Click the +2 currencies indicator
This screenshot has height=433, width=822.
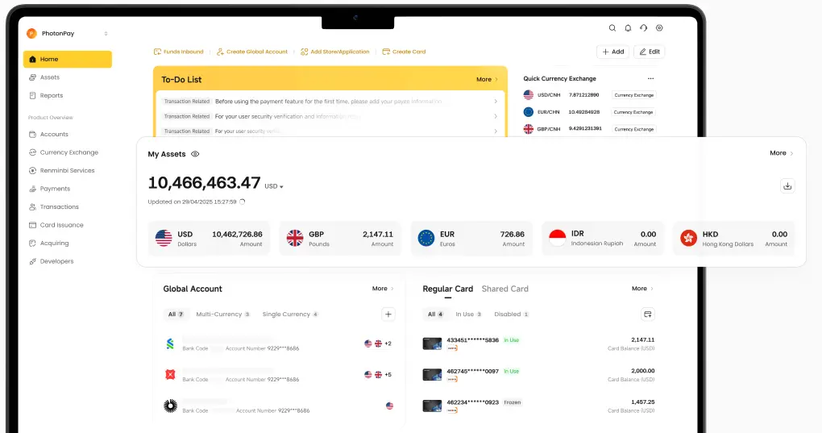click(388, 343)
